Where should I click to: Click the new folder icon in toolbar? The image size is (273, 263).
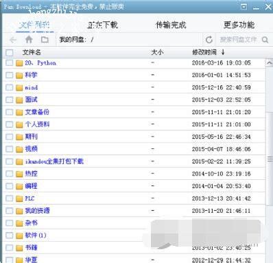point(45,40)
